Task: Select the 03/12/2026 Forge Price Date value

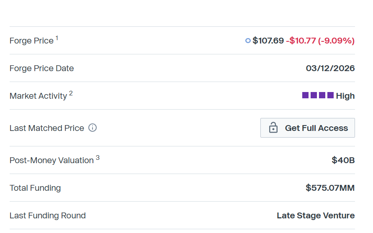Action: 330,68
